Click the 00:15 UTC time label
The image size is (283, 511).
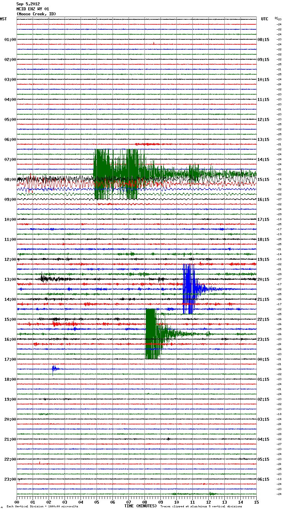click(x=263, y=359)
